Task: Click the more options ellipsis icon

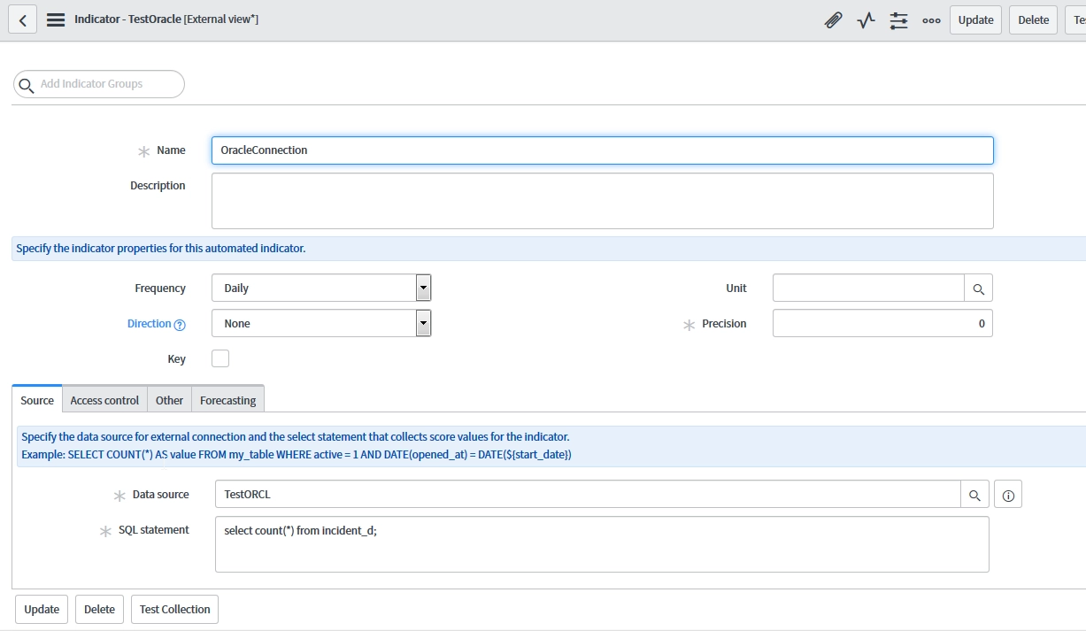Action: (x=931, y=19)
